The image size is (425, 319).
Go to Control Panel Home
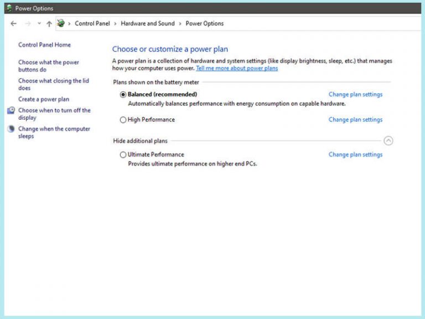point(44,45)
